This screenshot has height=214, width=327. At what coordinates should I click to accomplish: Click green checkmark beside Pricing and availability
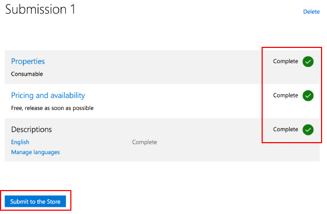tap(308, 96)
